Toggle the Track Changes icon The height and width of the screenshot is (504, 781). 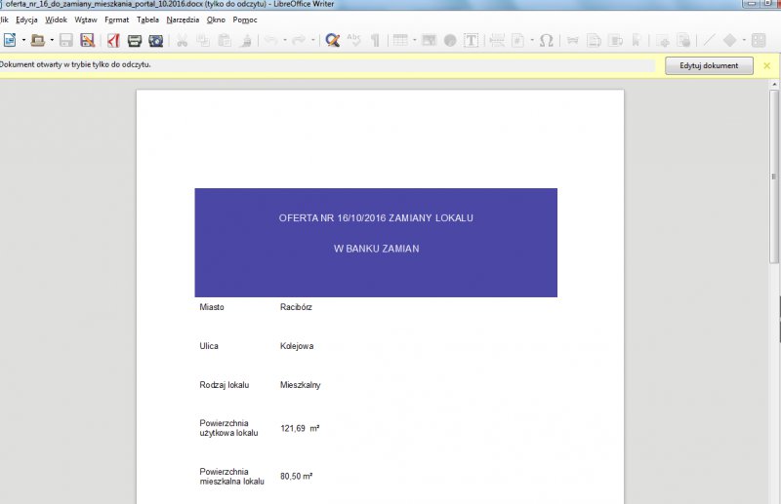(684, 40)
